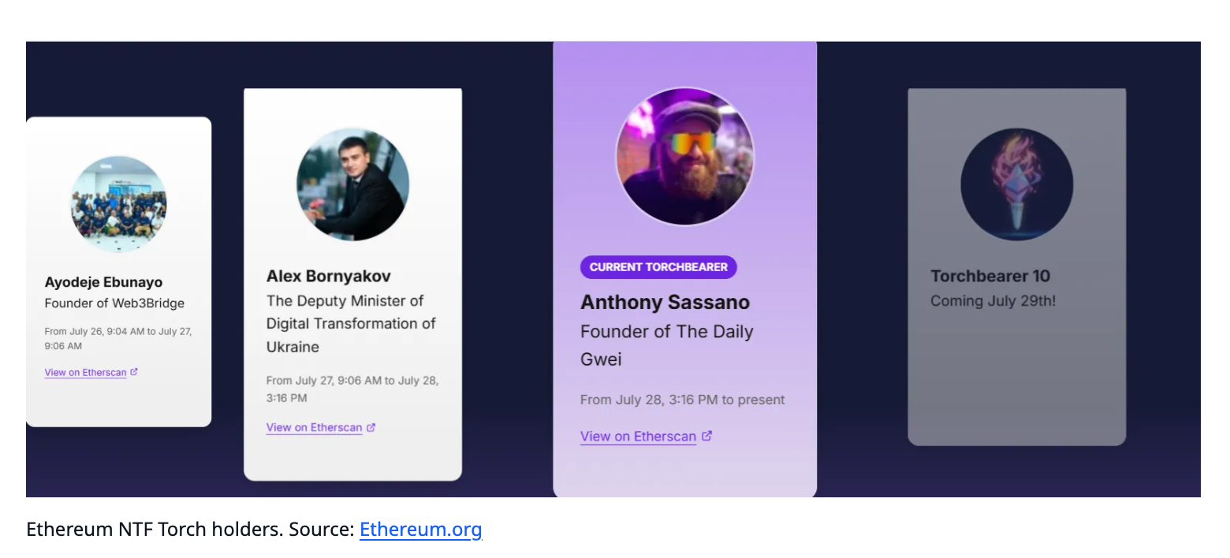Click the Founder of Web3Bridge description

(114, 303)
